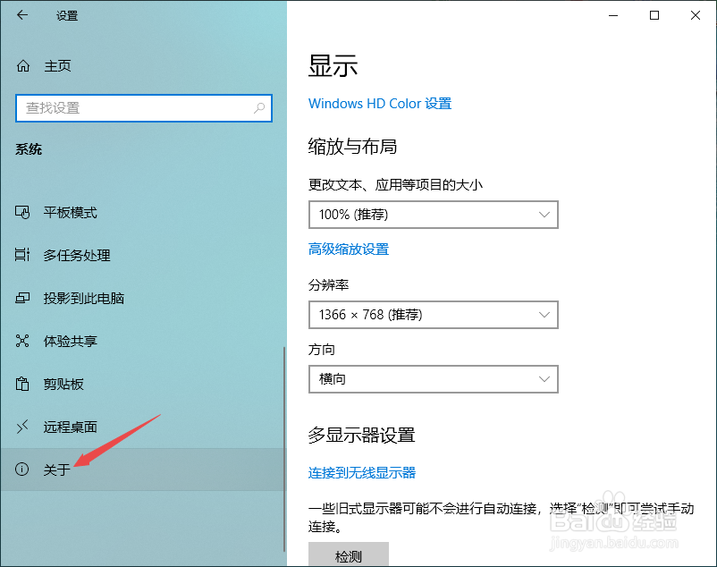
Task: Open 连接到无线显示器 link
Action: tap(362, 473)
